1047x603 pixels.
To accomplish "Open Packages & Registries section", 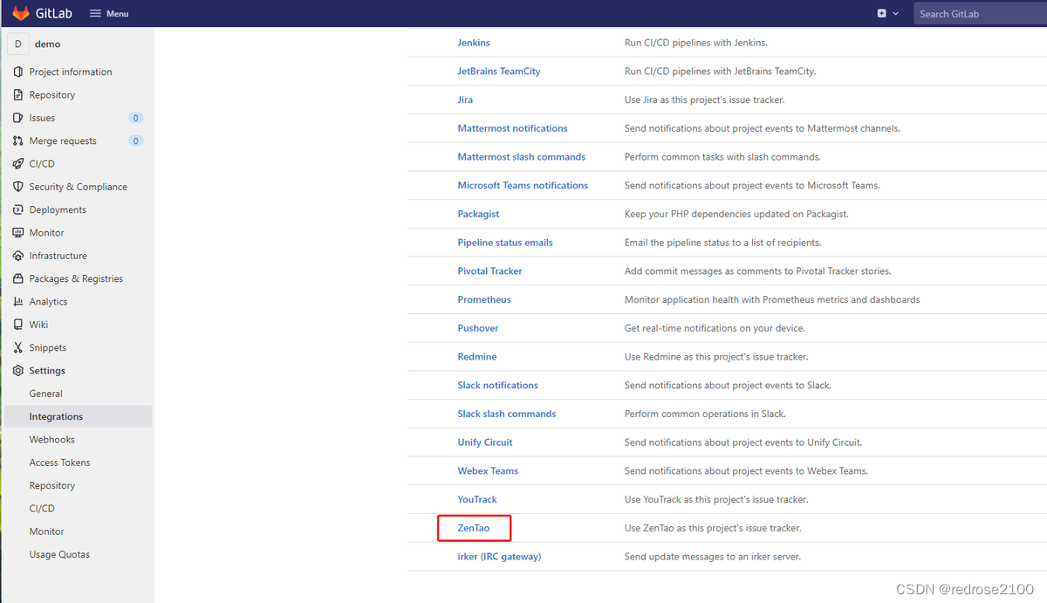I will (x=76, y=278).
